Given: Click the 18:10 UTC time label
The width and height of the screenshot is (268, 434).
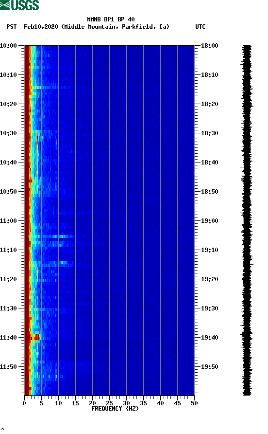Looking at the screenshot, I should pyautogui.click(x=209, y=75).
